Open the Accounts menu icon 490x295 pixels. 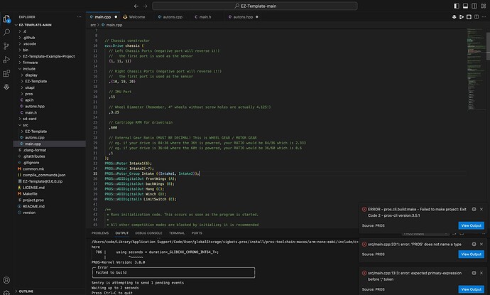coord(6,280)
